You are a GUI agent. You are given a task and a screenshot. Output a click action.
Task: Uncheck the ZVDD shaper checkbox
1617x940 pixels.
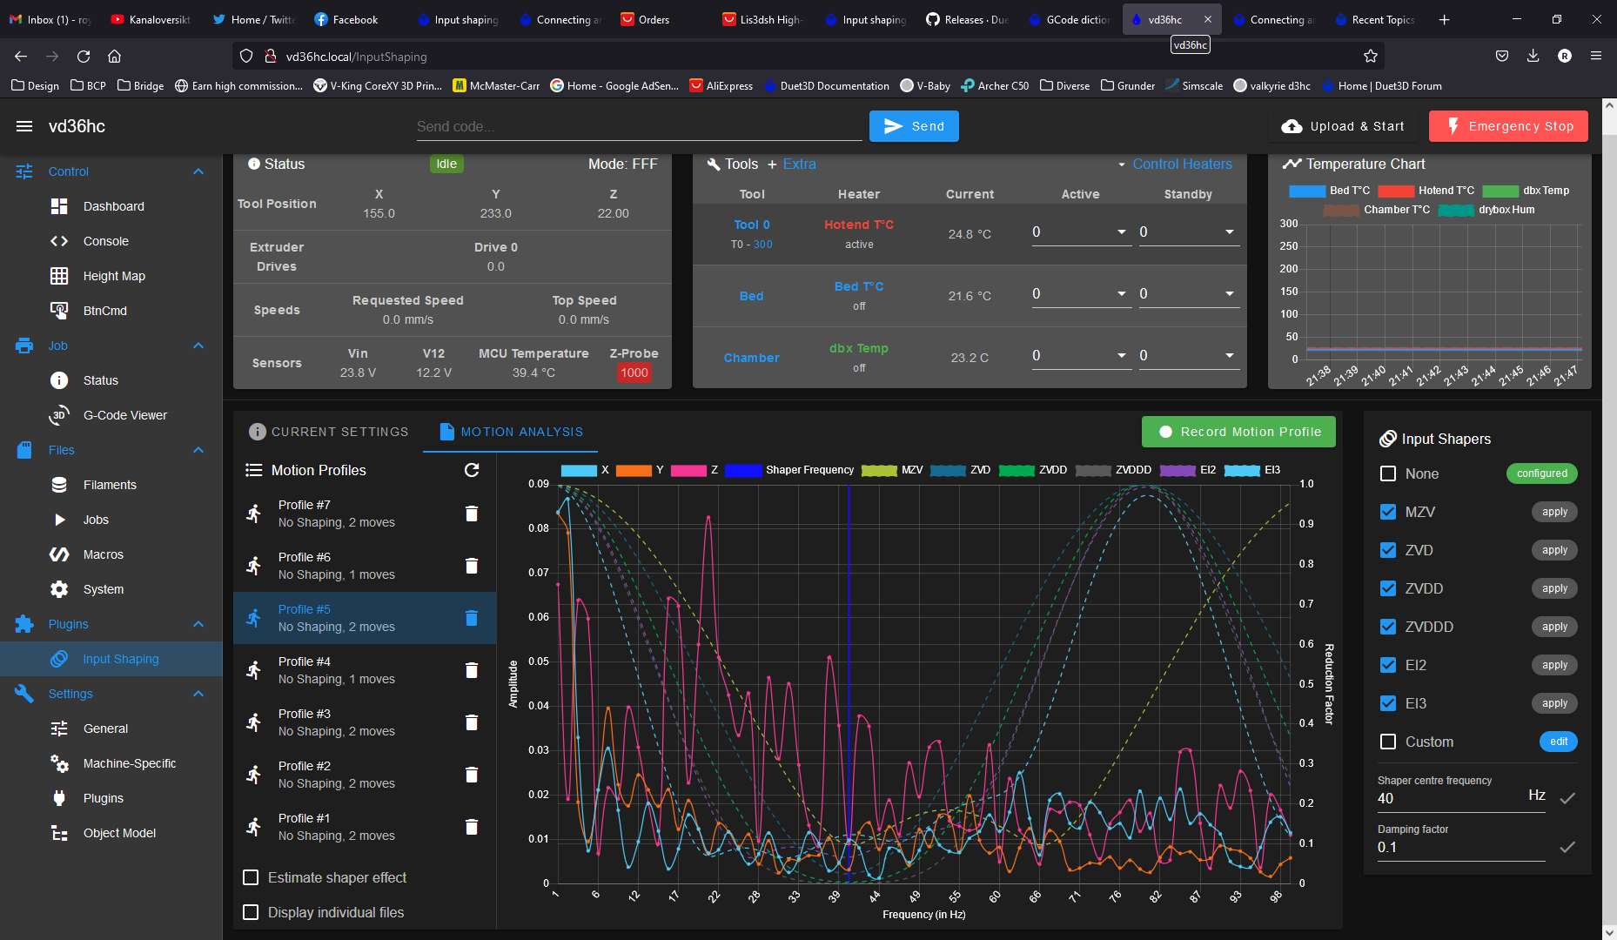(1388, 588)
